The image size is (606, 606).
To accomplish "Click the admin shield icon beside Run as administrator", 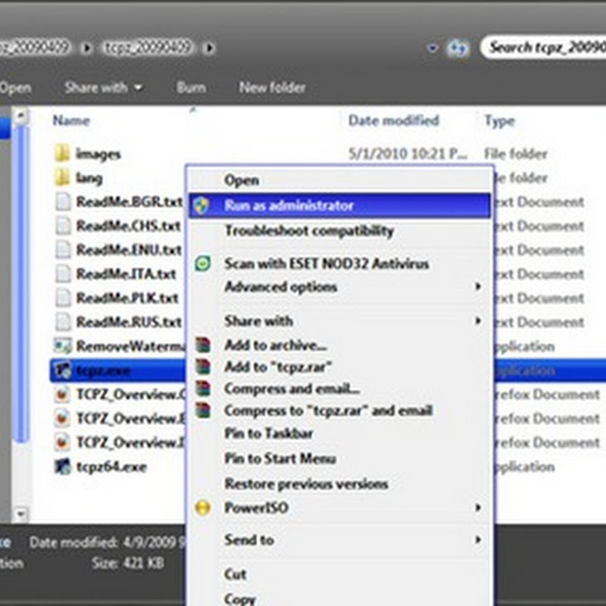I will click(201, 205).
